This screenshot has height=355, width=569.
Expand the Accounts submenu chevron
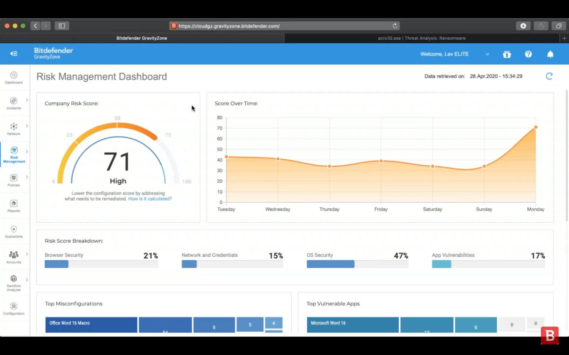click(26, 254)
